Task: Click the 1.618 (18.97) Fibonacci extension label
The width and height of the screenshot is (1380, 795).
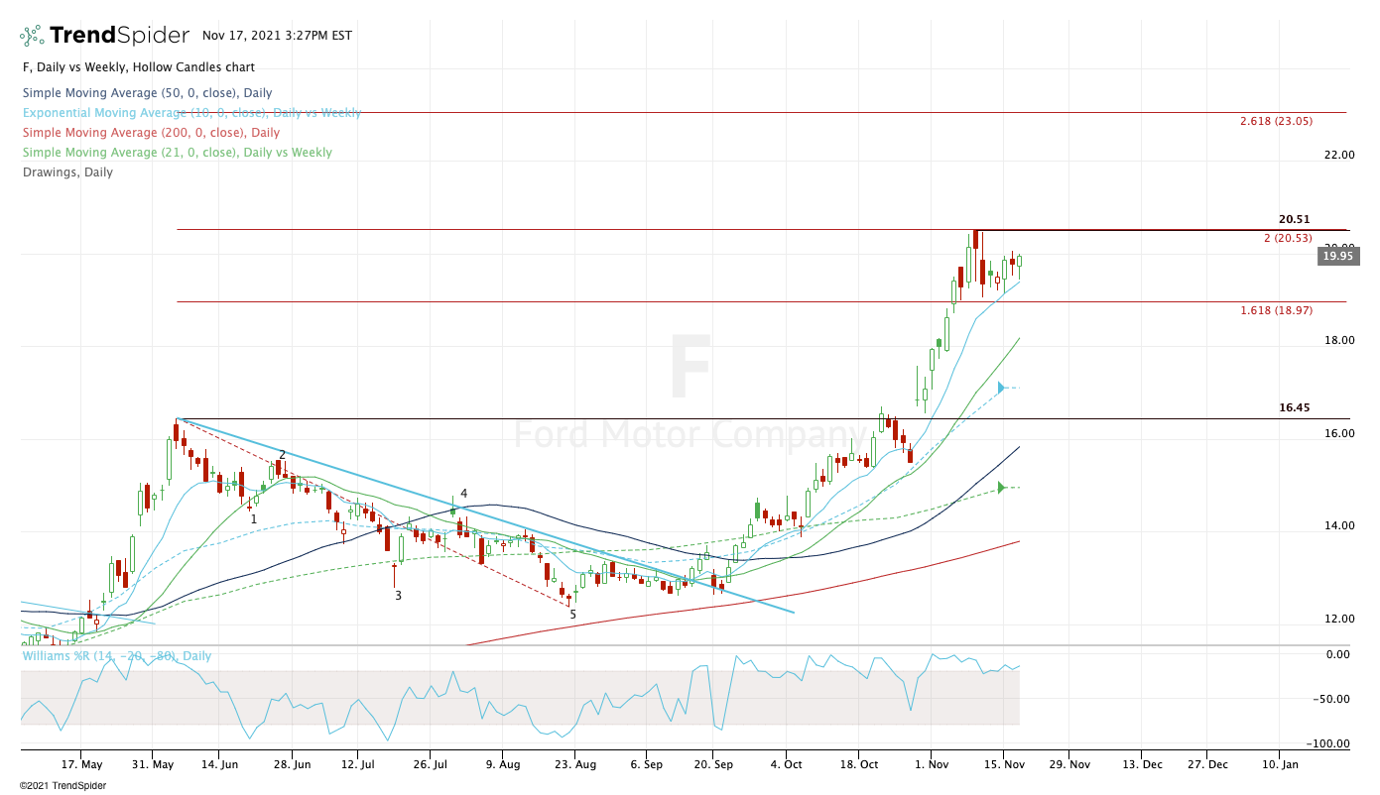Action: pyautogui.click(x=1276, y=310)
